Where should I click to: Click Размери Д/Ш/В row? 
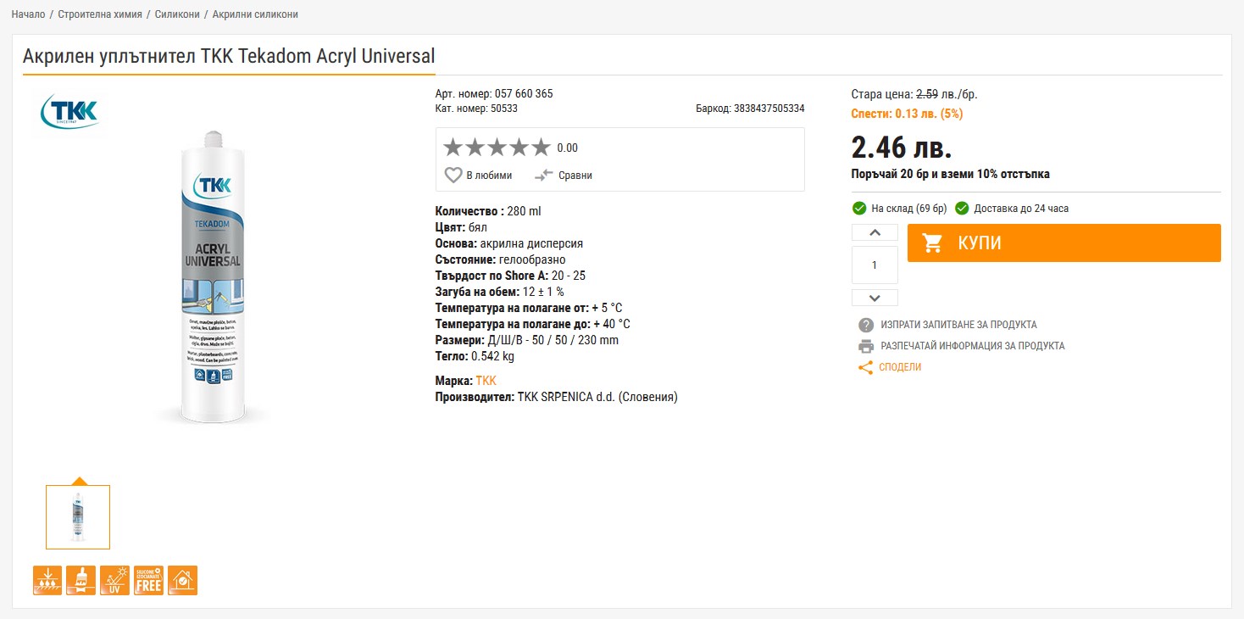(x=527, y=340)
